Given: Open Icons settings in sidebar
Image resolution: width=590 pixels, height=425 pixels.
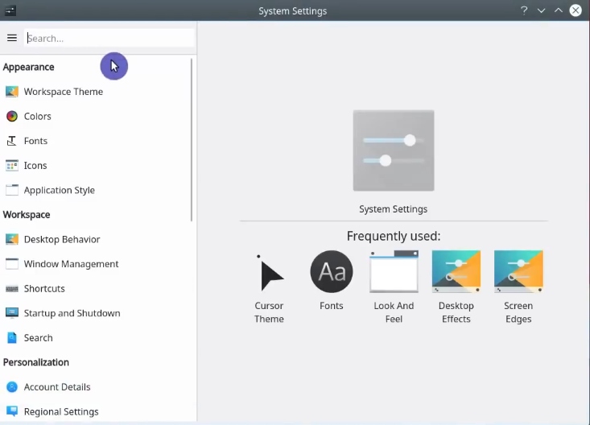Looking at the screenshot, I should tap(35, 166).
